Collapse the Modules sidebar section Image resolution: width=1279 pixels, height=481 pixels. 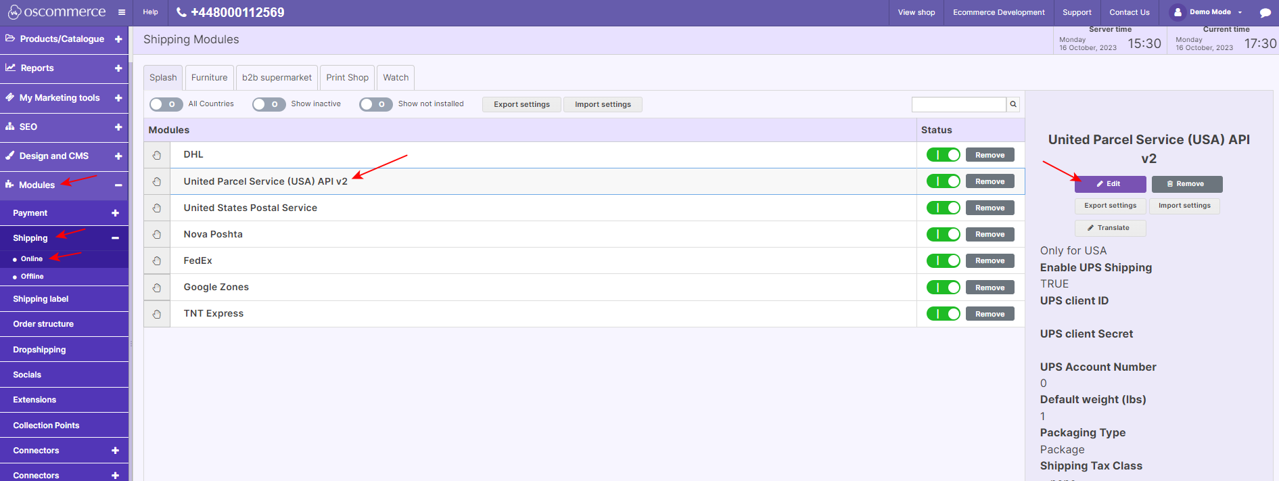pos(118,185)
